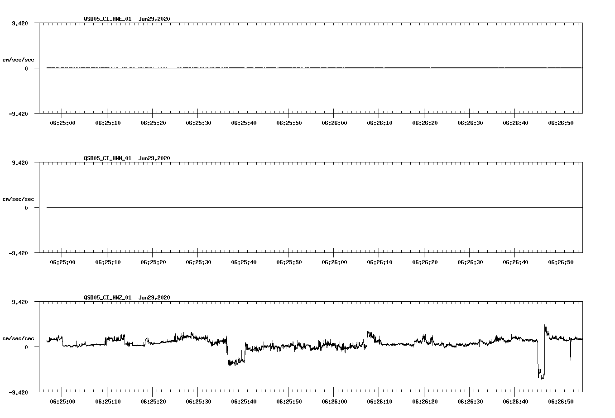Click the upper 9.420 label on the HNE axis
Image resolution: width=615 pixels, height=418 pixels.
point(20,23)
